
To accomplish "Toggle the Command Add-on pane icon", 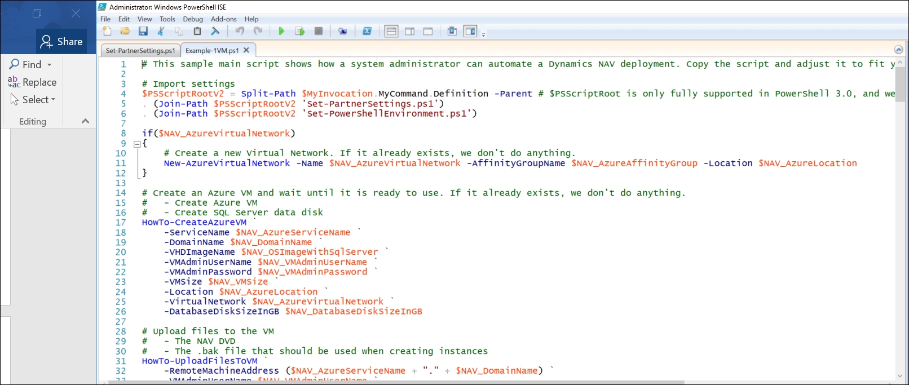I will [x=470, y=31].
